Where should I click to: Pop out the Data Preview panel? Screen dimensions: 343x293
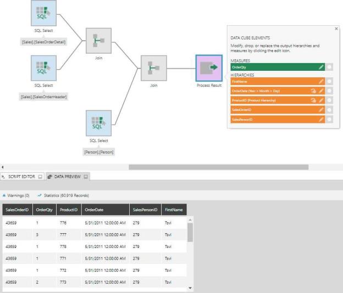click(86, 177)
